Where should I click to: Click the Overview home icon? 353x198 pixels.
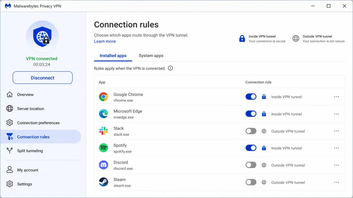[10, 94]
